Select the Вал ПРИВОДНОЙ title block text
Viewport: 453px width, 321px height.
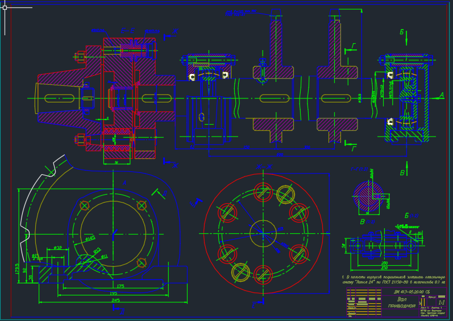401,302
